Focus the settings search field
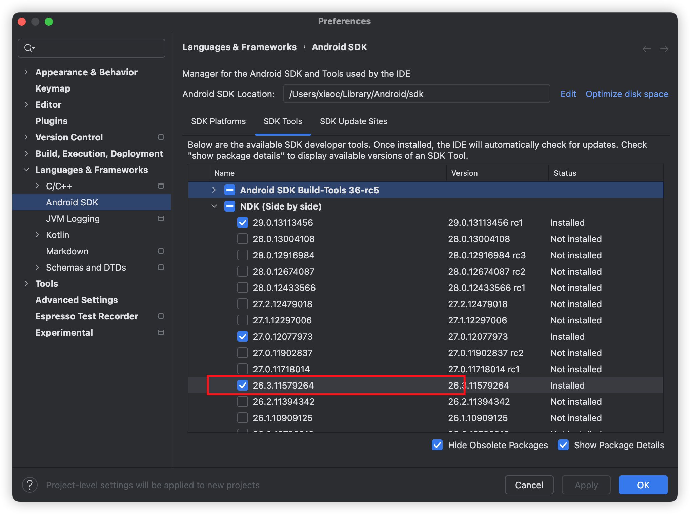 tap(92, 48)
